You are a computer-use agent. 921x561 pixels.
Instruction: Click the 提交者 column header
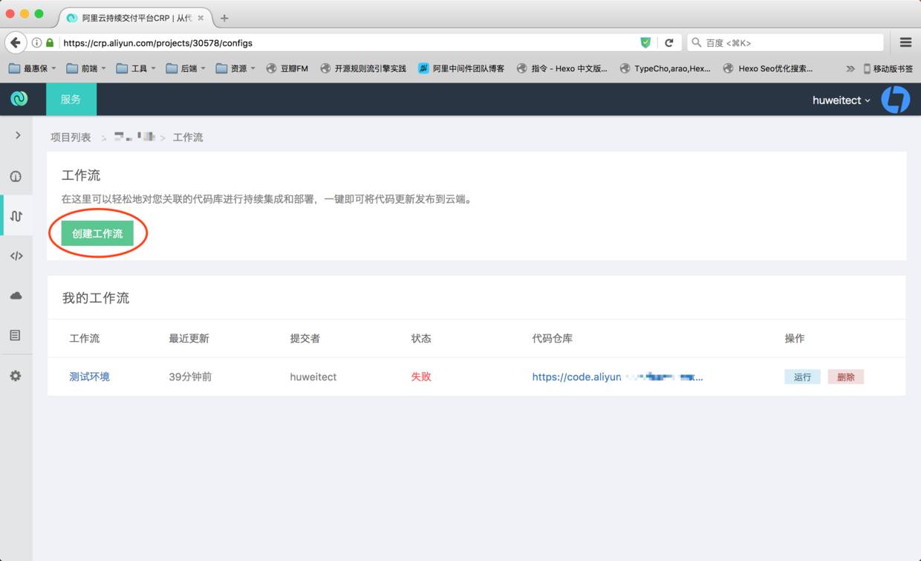(305, 338)
